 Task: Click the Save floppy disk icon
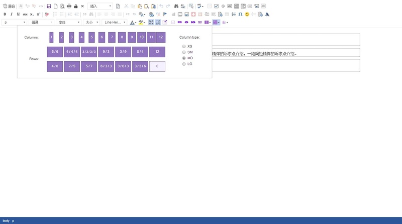coord(49,6)
